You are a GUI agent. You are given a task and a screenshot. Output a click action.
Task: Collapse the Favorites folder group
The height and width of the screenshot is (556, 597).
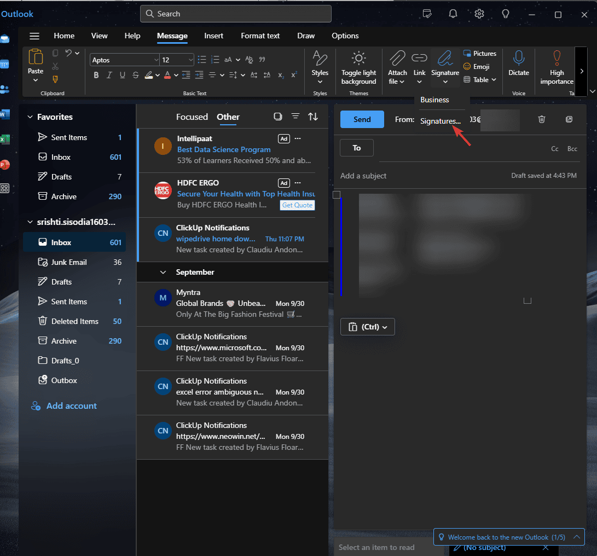pyautogui.click(x=30, y=117)
